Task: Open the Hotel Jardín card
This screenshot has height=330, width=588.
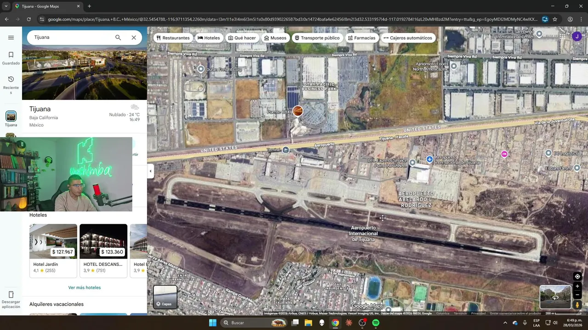Action: point(53,251)
